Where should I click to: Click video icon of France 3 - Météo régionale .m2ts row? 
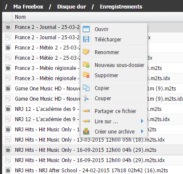tap(8, 68)
